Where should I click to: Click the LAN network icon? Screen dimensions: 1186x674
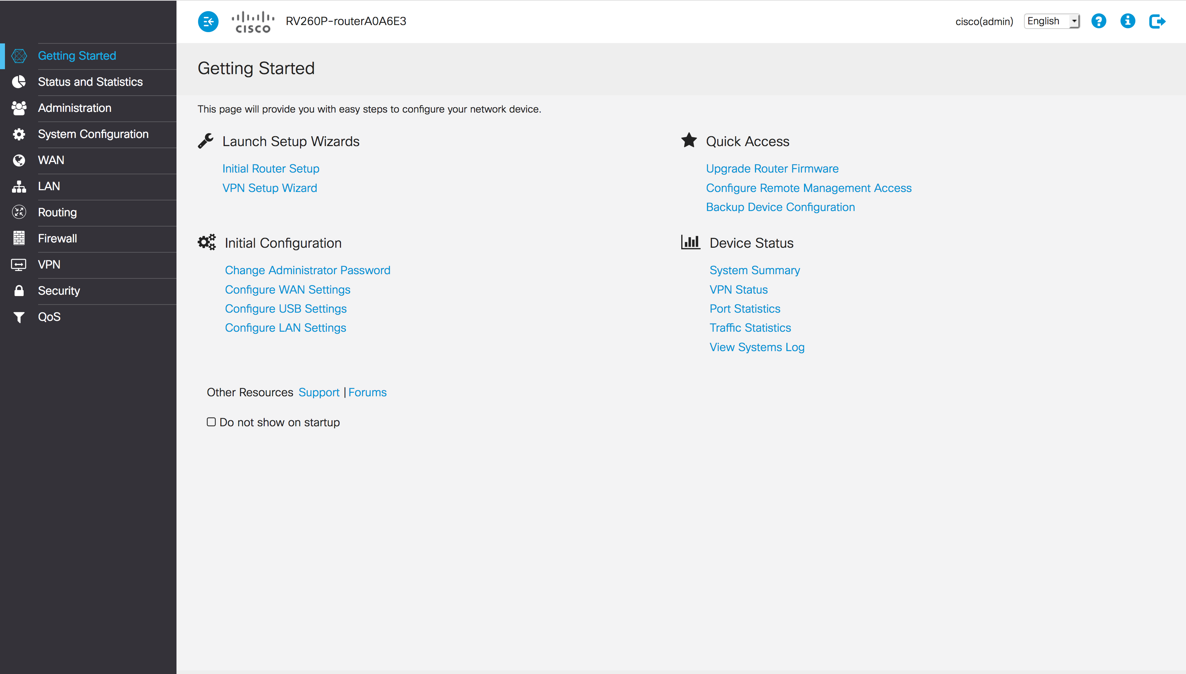point(19,187)
